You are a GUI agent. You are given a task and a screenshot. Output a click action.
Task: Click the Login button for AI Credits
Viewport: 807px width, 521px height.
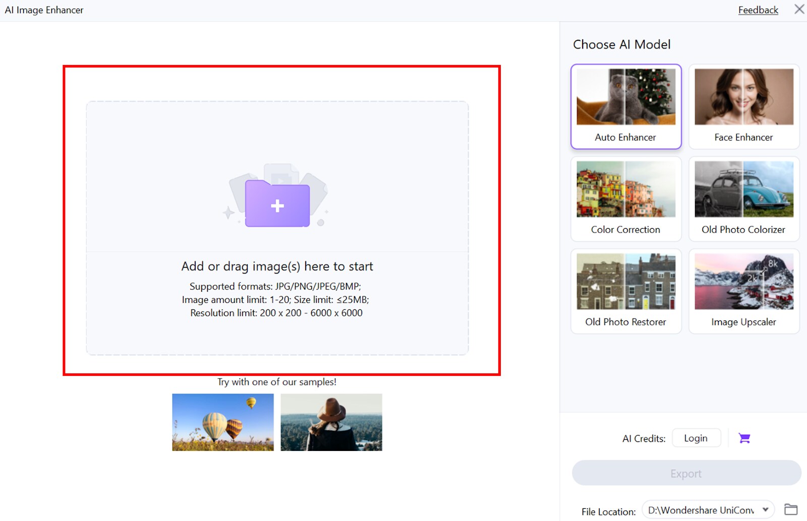tap(697, 438)
